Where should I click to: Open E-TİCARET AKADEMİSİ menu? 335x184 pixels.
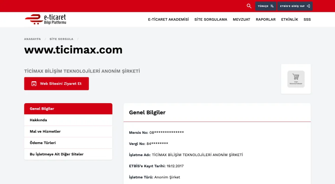coord(168,20)
